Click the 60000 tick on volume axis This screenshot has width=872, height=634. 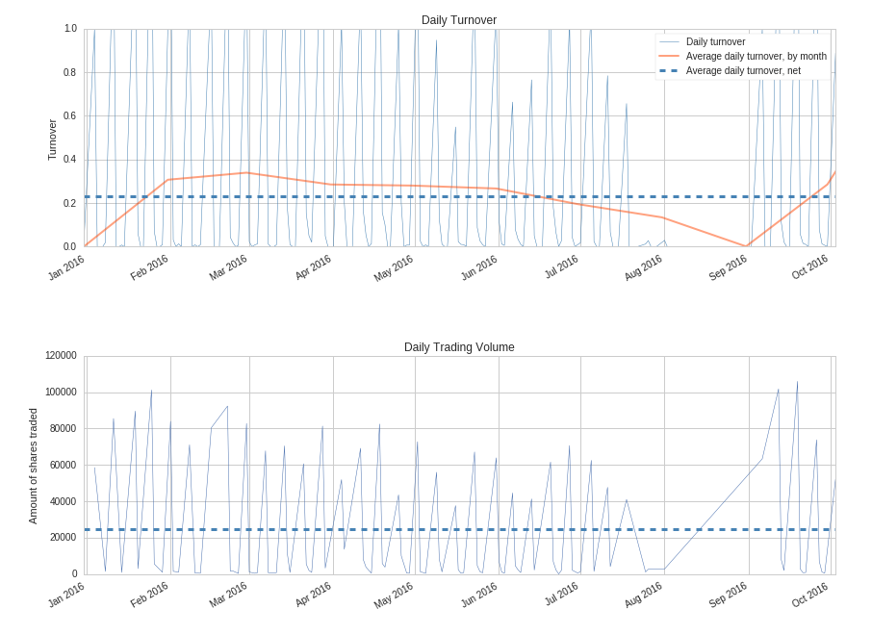point(64,465)
